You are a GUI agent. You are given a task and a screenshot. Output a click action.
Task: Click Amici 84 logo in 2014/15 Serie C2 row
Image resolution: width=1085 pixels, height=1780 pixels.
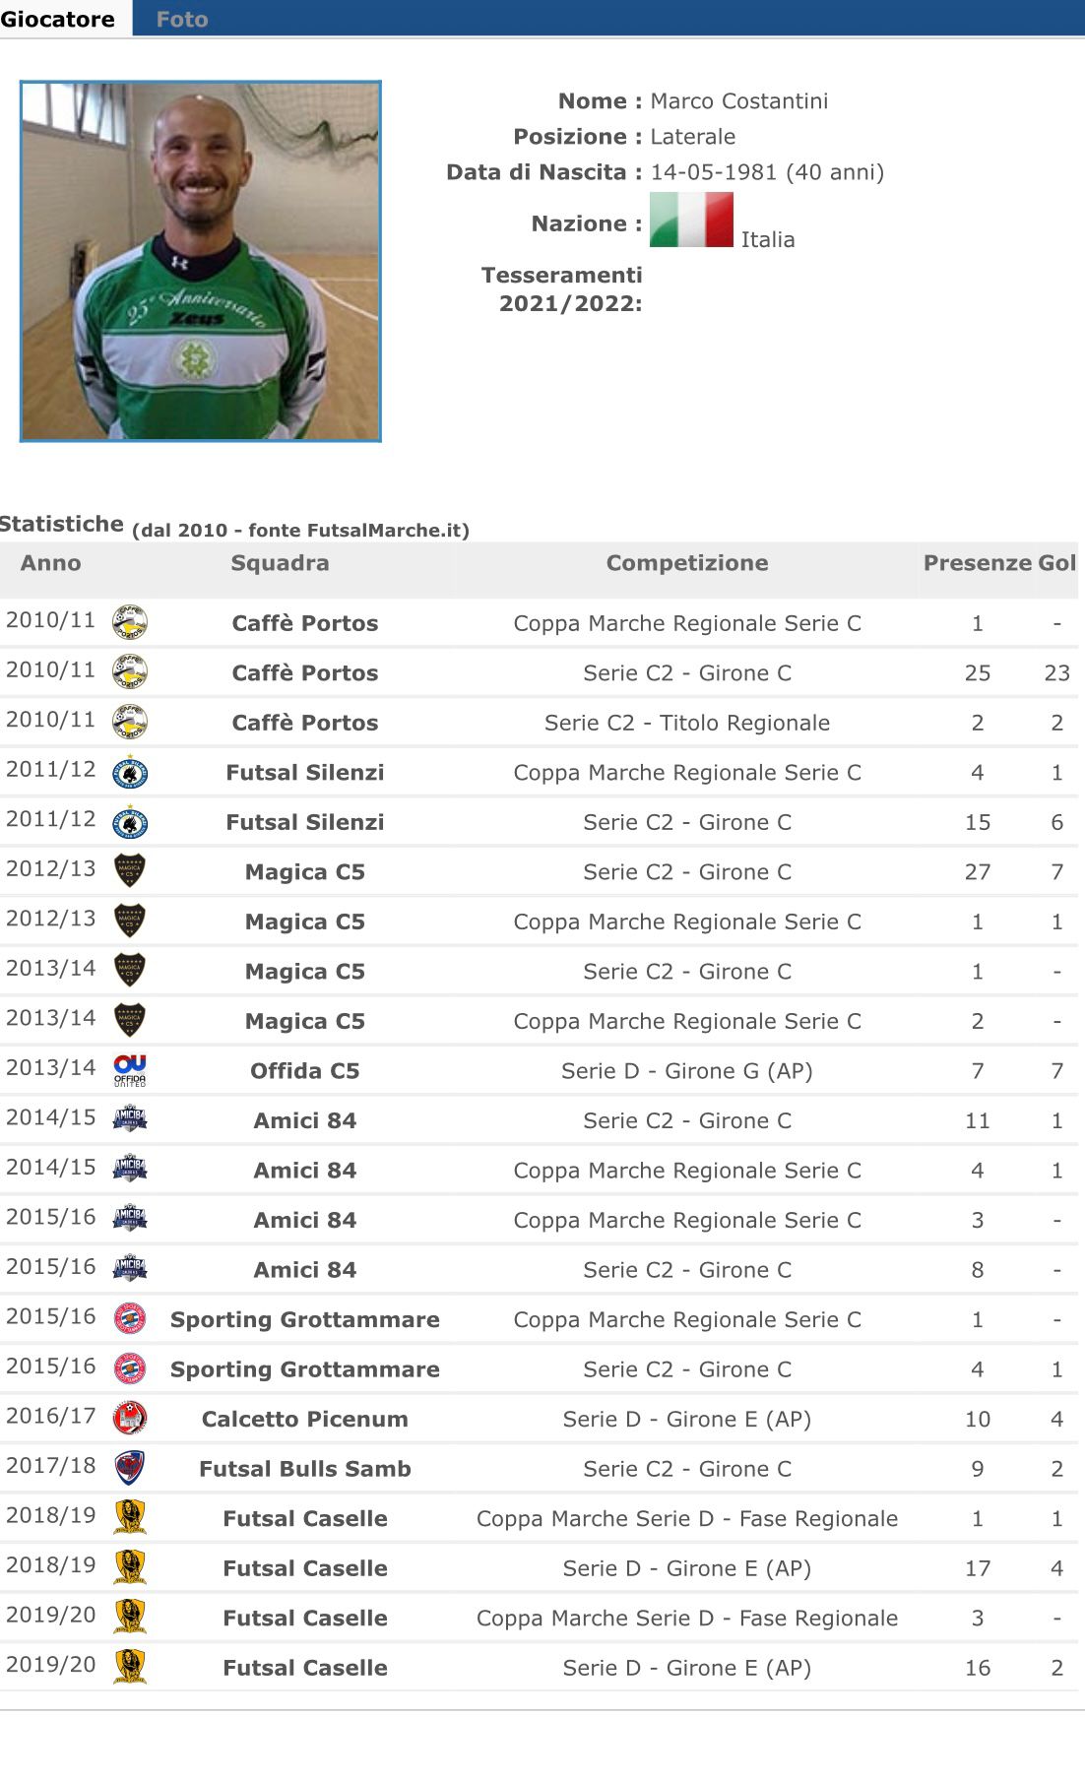point(130,1119)
